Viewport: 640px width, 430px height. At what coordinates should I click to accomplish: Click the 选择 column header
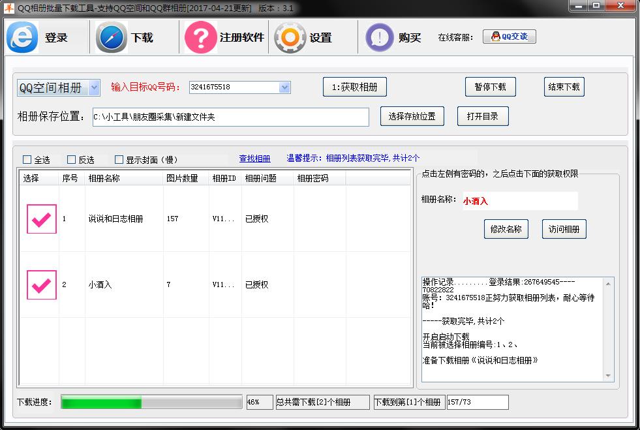point(39,178)
